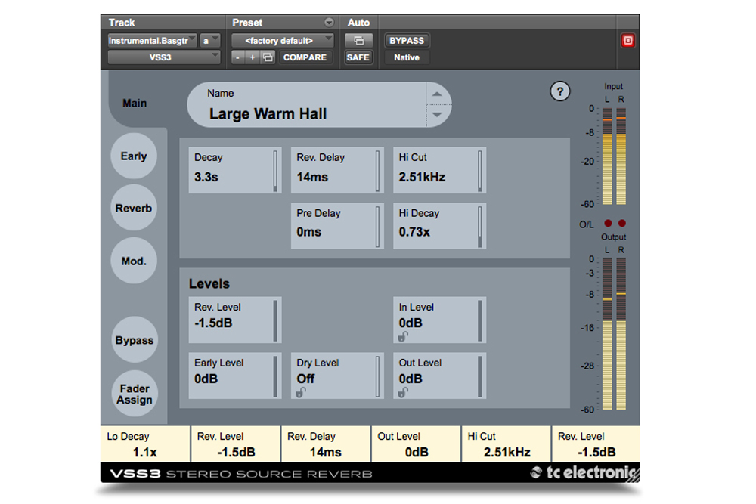Toggle the COMPARE button

pyautogui.click(x=305, y=57)
